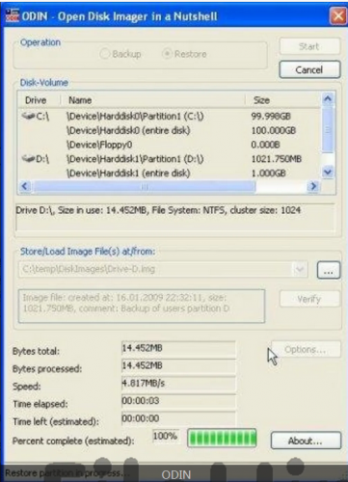Select the D:\ drive icon row

35,158
